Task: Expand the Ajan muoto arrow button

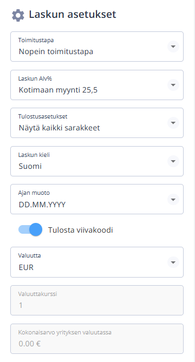Action: point(173,199)
